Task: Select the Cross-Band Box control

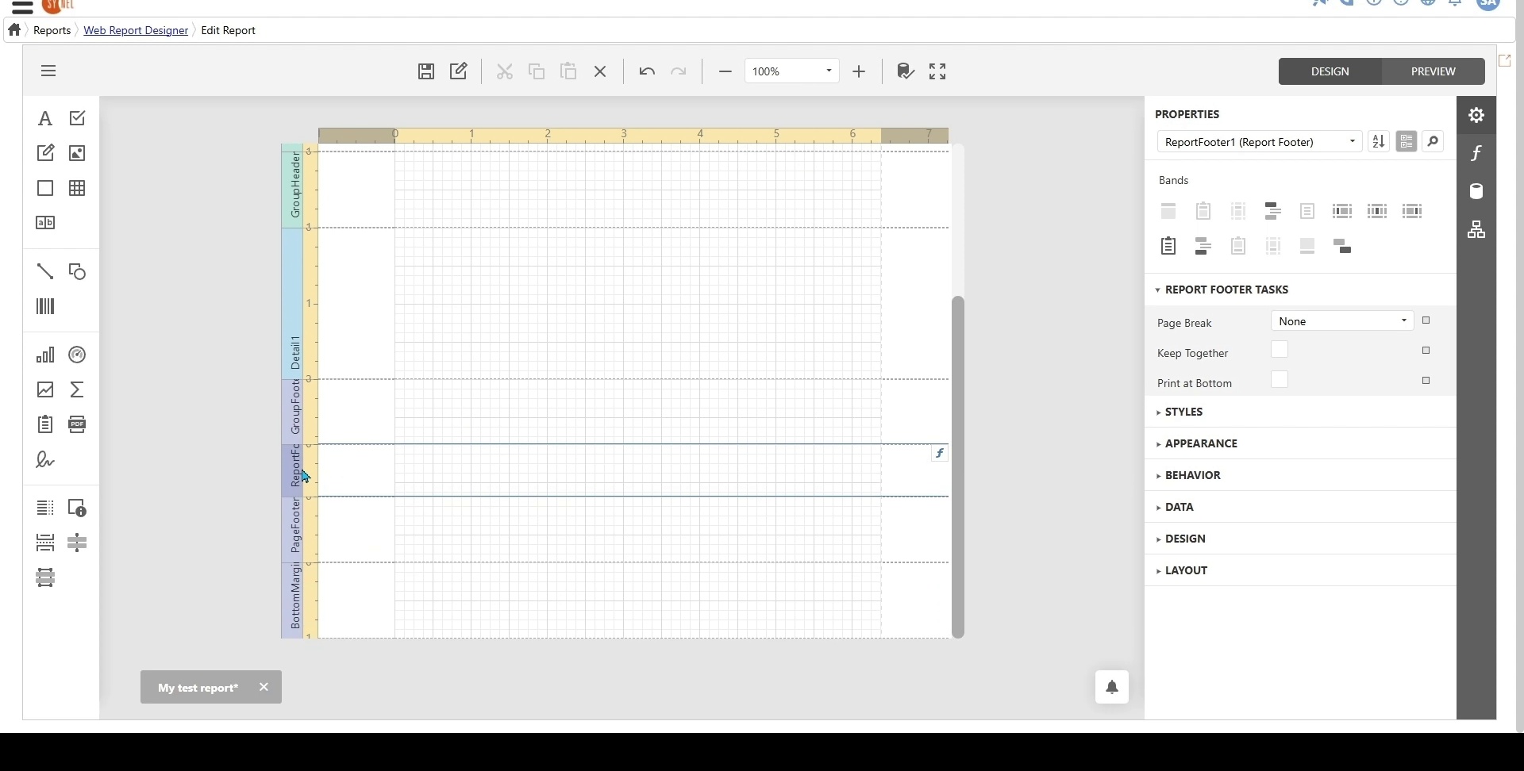Action: [x=45, y=578]
